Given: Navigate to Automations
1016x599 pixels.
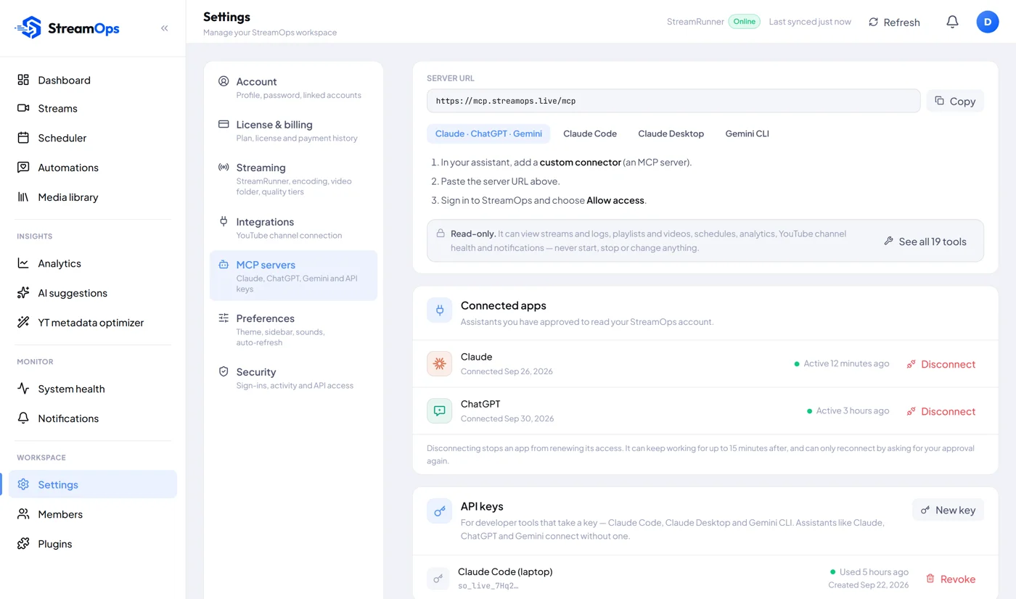Looking at the screenshot, I should (93, 168).
